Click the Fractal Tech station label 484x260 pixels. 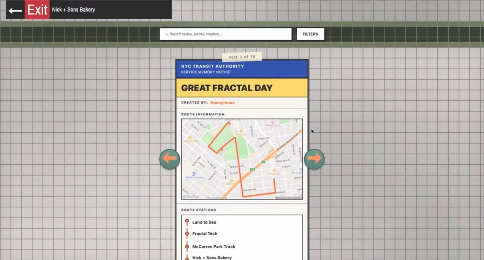(x=205, y=233)
